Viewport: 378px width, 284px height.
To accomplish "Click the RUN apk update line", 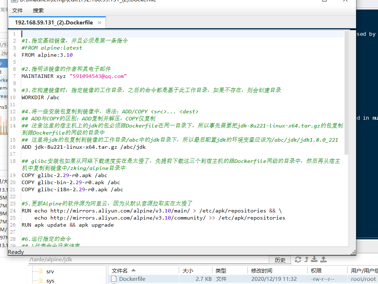I will [x=67, y=225].
